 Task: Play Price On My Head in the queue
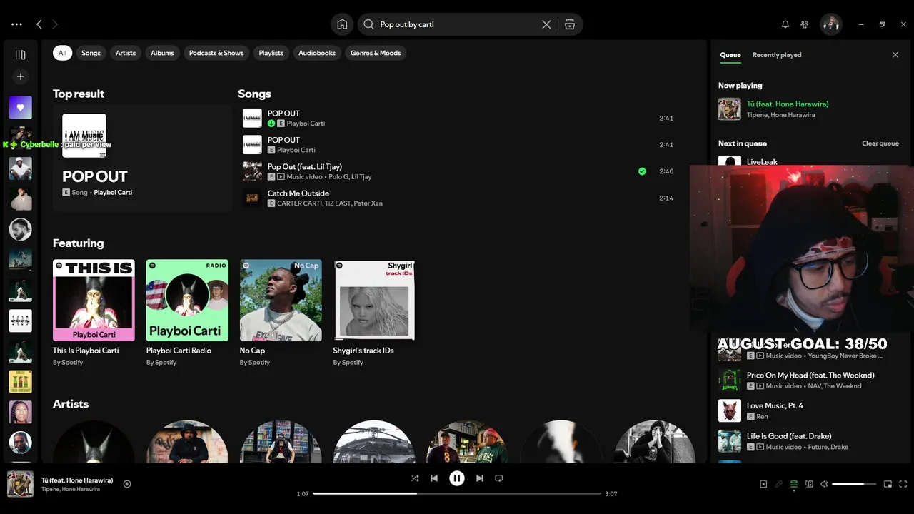click(810, 381)
